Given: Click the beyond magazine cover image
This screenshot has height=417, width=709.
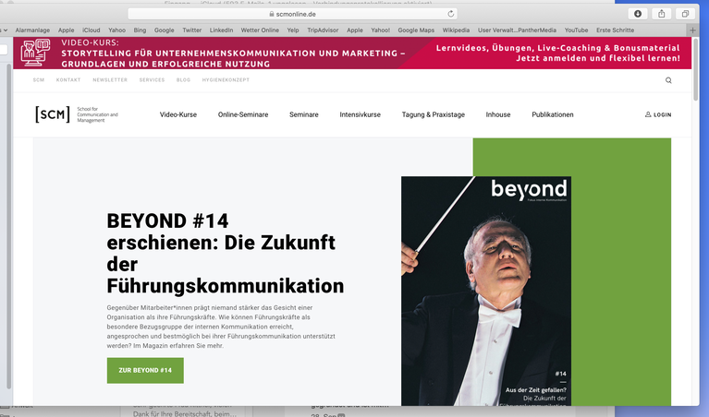Looking at the screenshot, I should (x=486, y=291).
